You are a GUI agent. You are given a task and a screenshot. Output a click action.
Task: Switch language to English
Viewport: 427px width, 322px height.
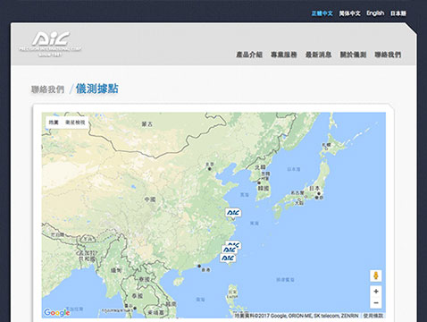click(375, 13)
